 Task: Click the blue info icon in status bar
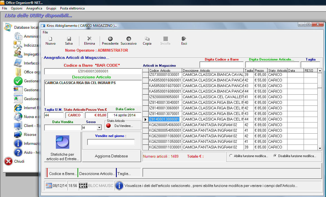[x=119, y=186]
